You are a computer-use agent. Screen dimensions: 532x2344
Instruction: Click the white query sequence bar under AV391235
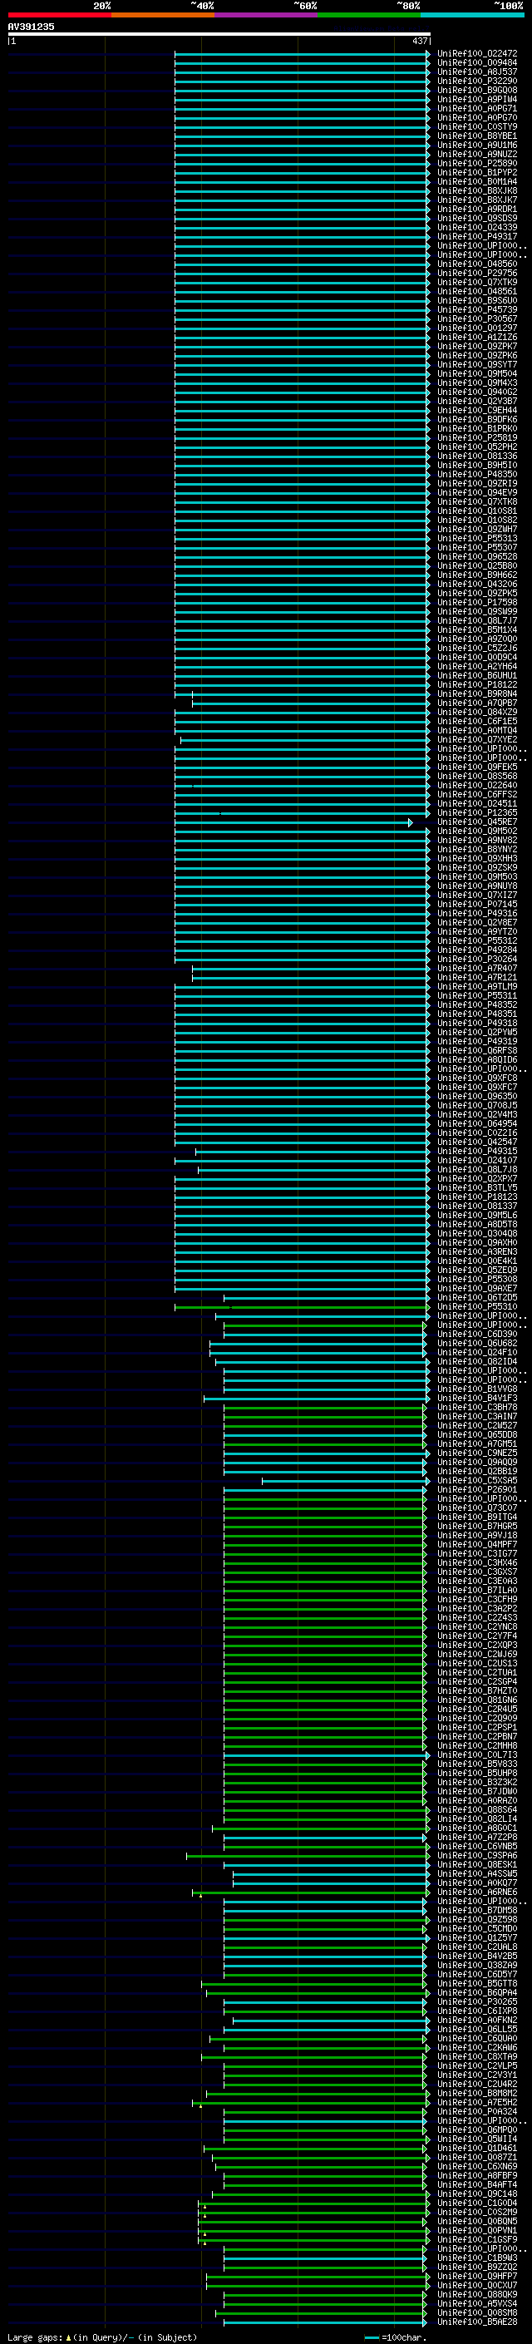pyautogui.click(x=219, y=35)
